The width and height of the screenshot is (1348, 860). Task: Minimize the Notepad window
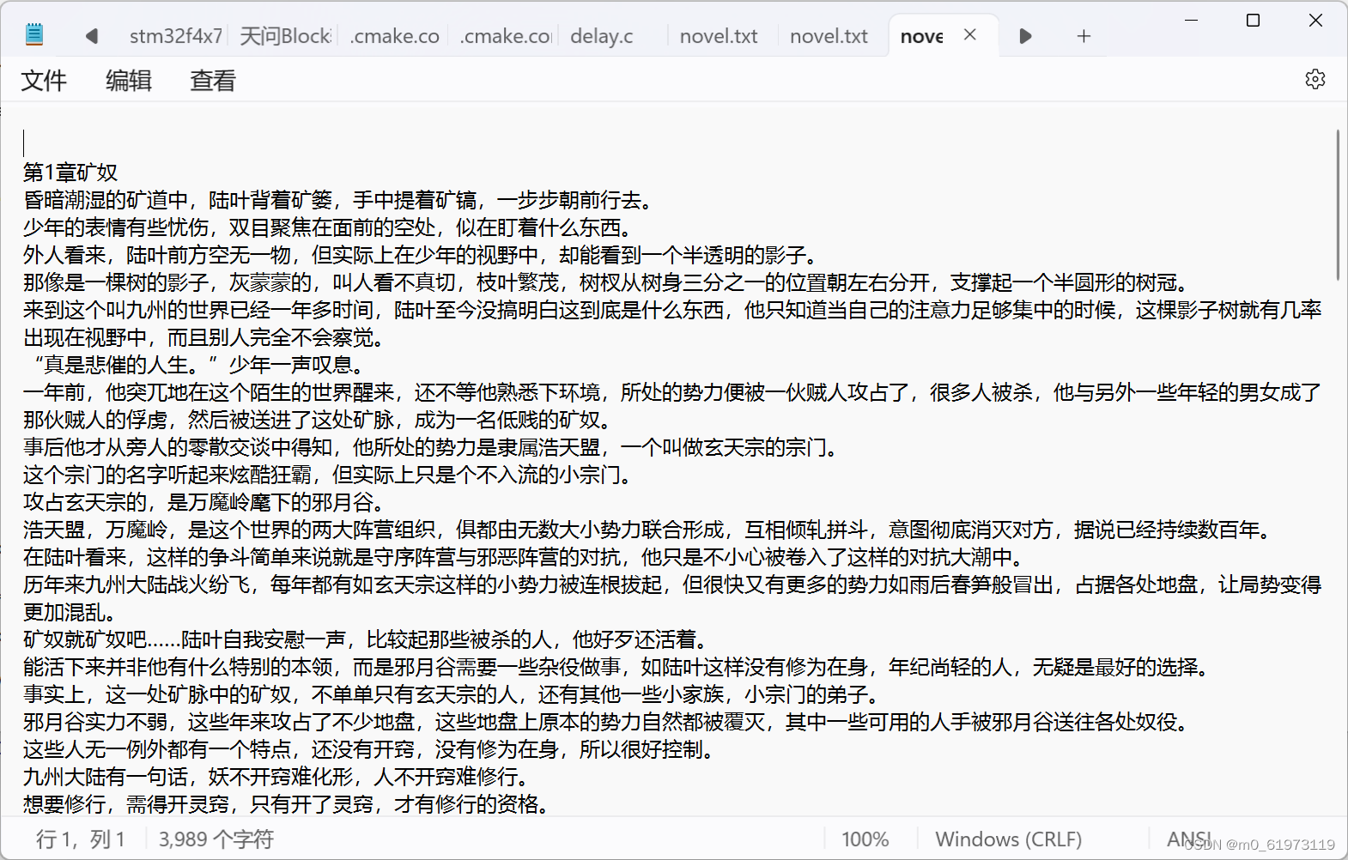(1191, 20)
